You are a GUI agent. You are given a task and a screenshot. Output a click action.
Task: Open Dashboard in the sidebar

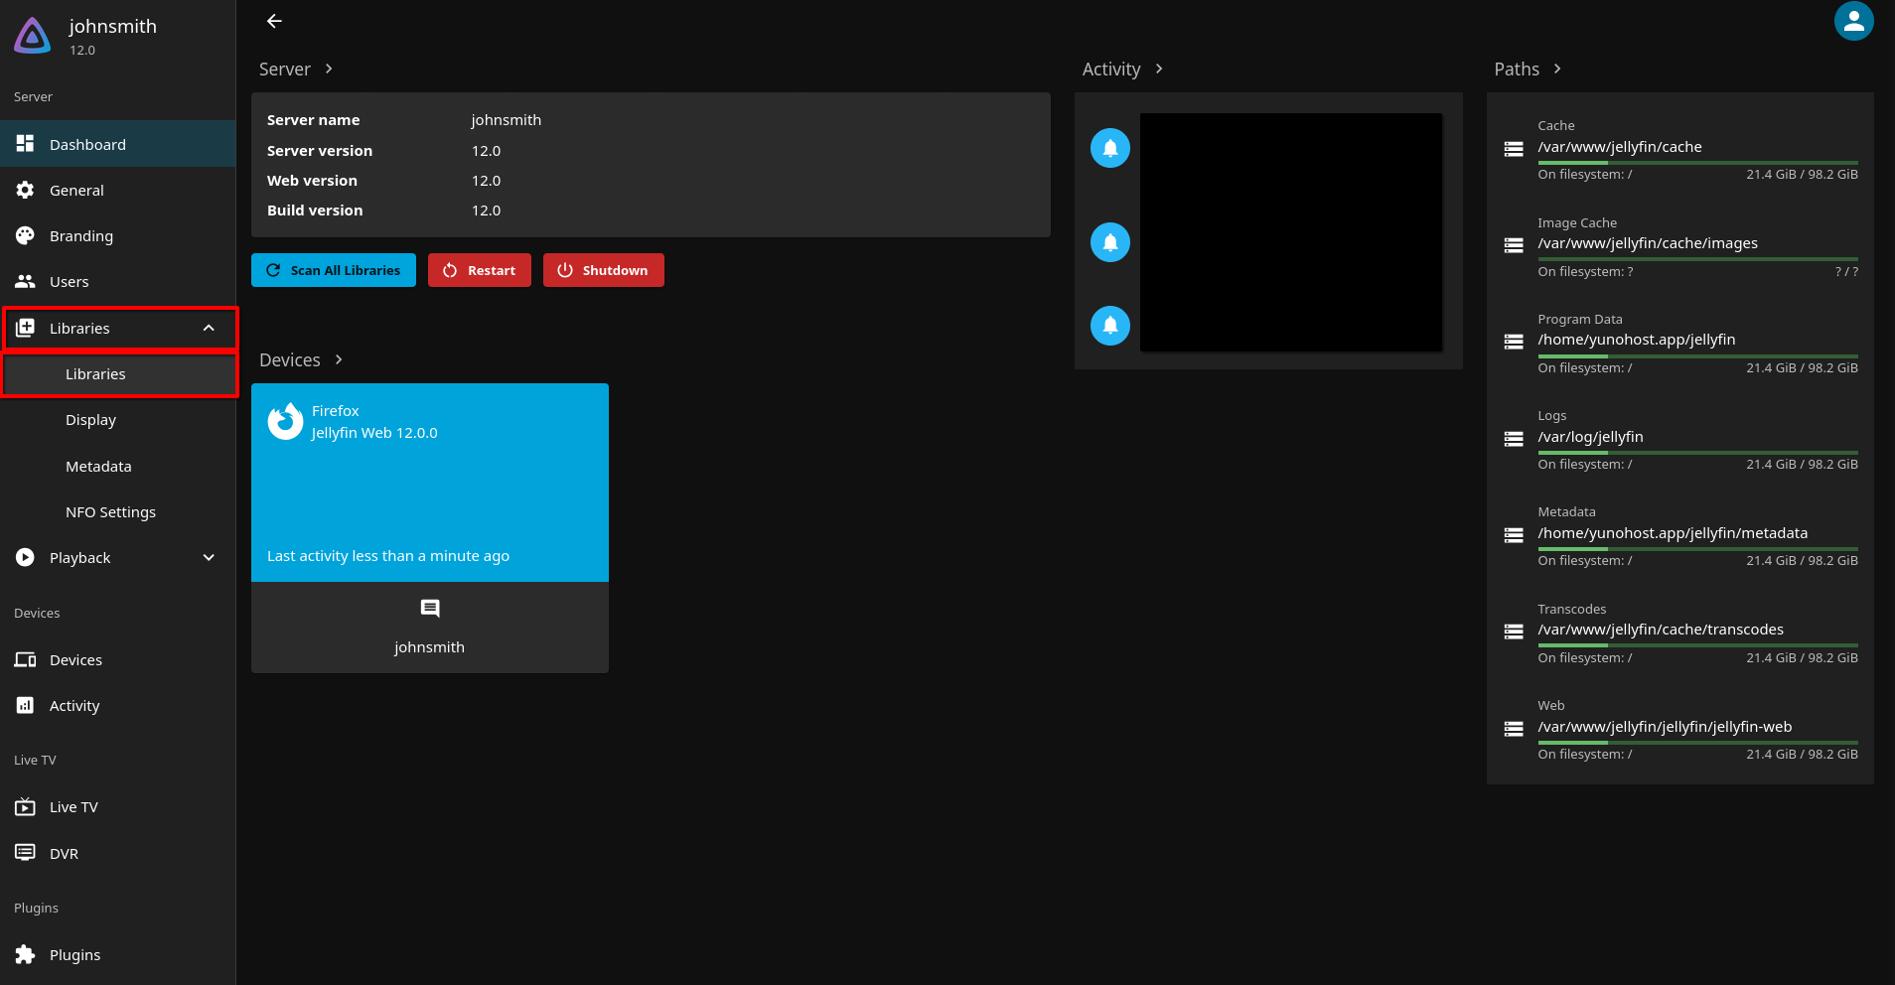118,144
